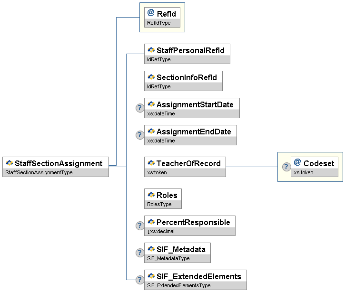
Task: Click the IdRefType label under StaffPersonalRefId
Action: pos(159,59)
